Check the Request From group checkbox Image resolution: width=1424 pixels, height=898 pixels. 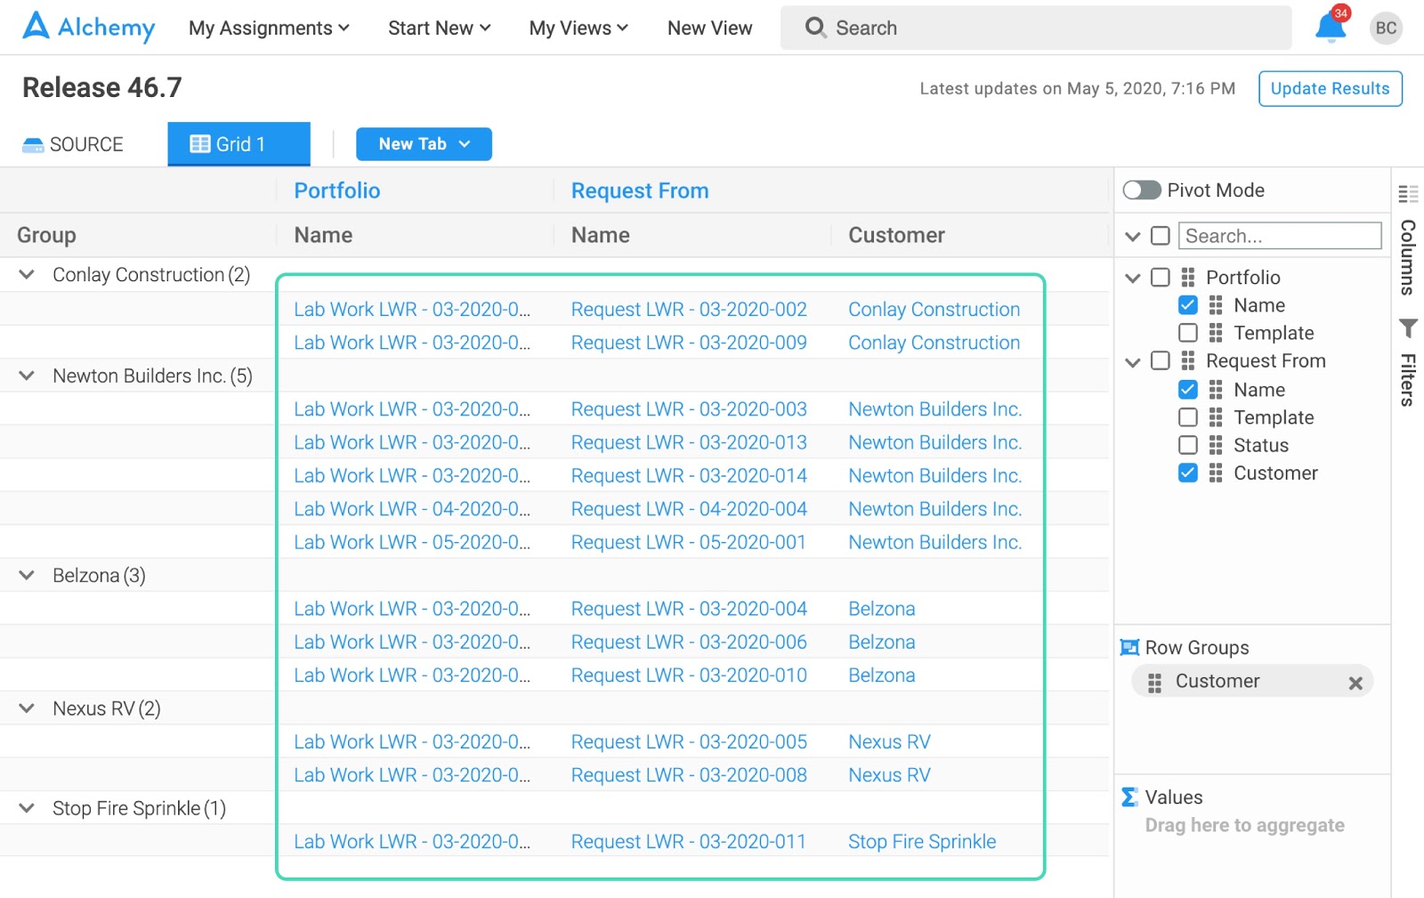coord(1160,360)
